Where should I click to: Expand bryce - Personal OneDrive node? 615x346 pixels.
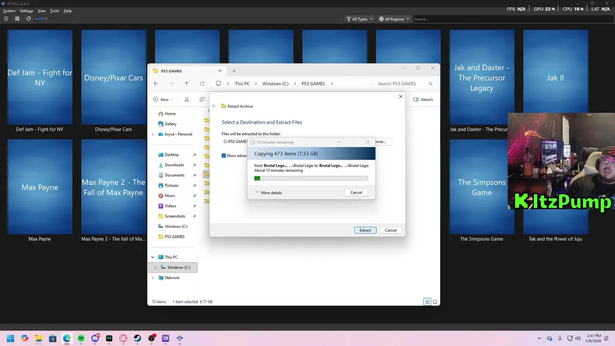click(153, 135)
